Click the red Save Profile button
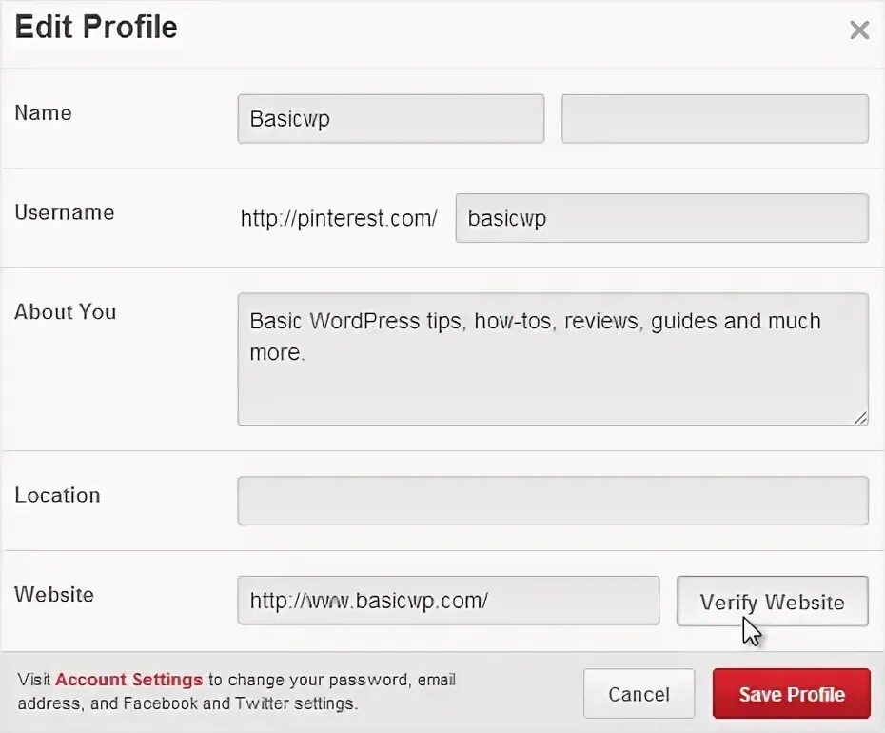The height and width of the screenshot is (733, 885). pos(792,693)
